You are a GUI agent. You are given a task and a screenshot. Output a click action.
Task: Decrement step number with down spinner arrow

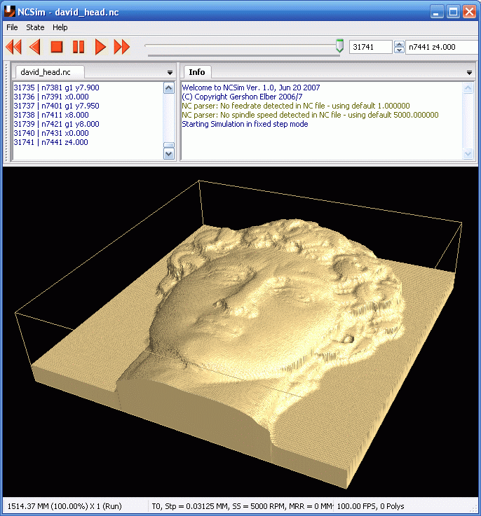tap(399, 50)
